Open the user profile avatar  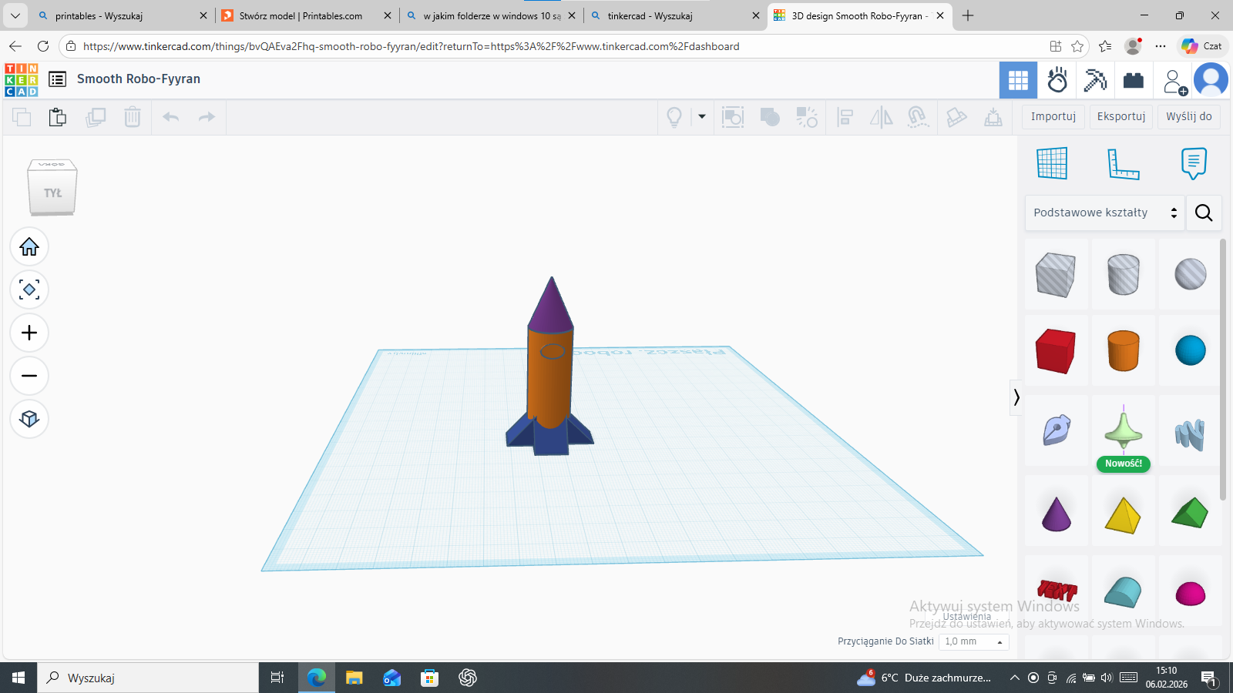1211,80
